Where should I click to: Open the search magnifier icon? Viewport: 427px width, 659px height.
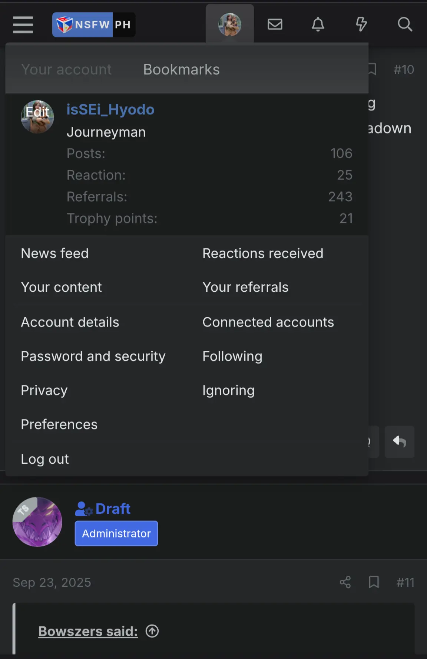click(x=405, y=24)
